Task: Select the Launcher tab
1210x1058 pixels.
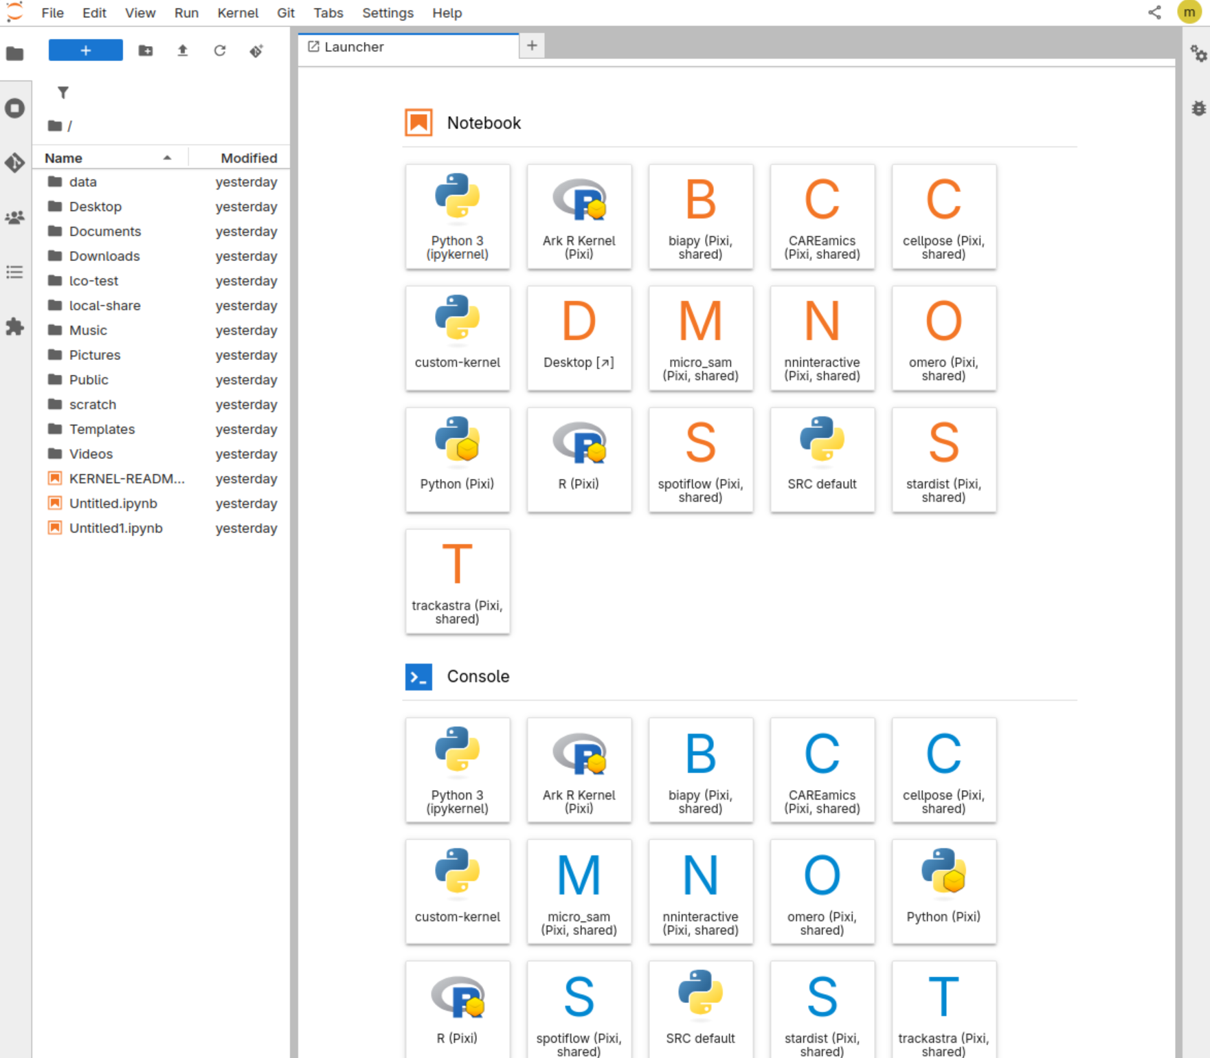Action: coord(409,47)
